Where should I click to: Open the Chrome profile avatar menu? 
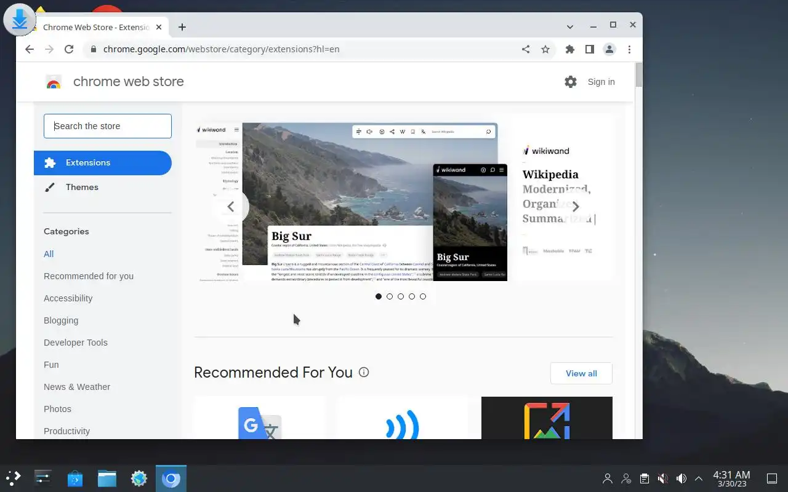[609, 49]
